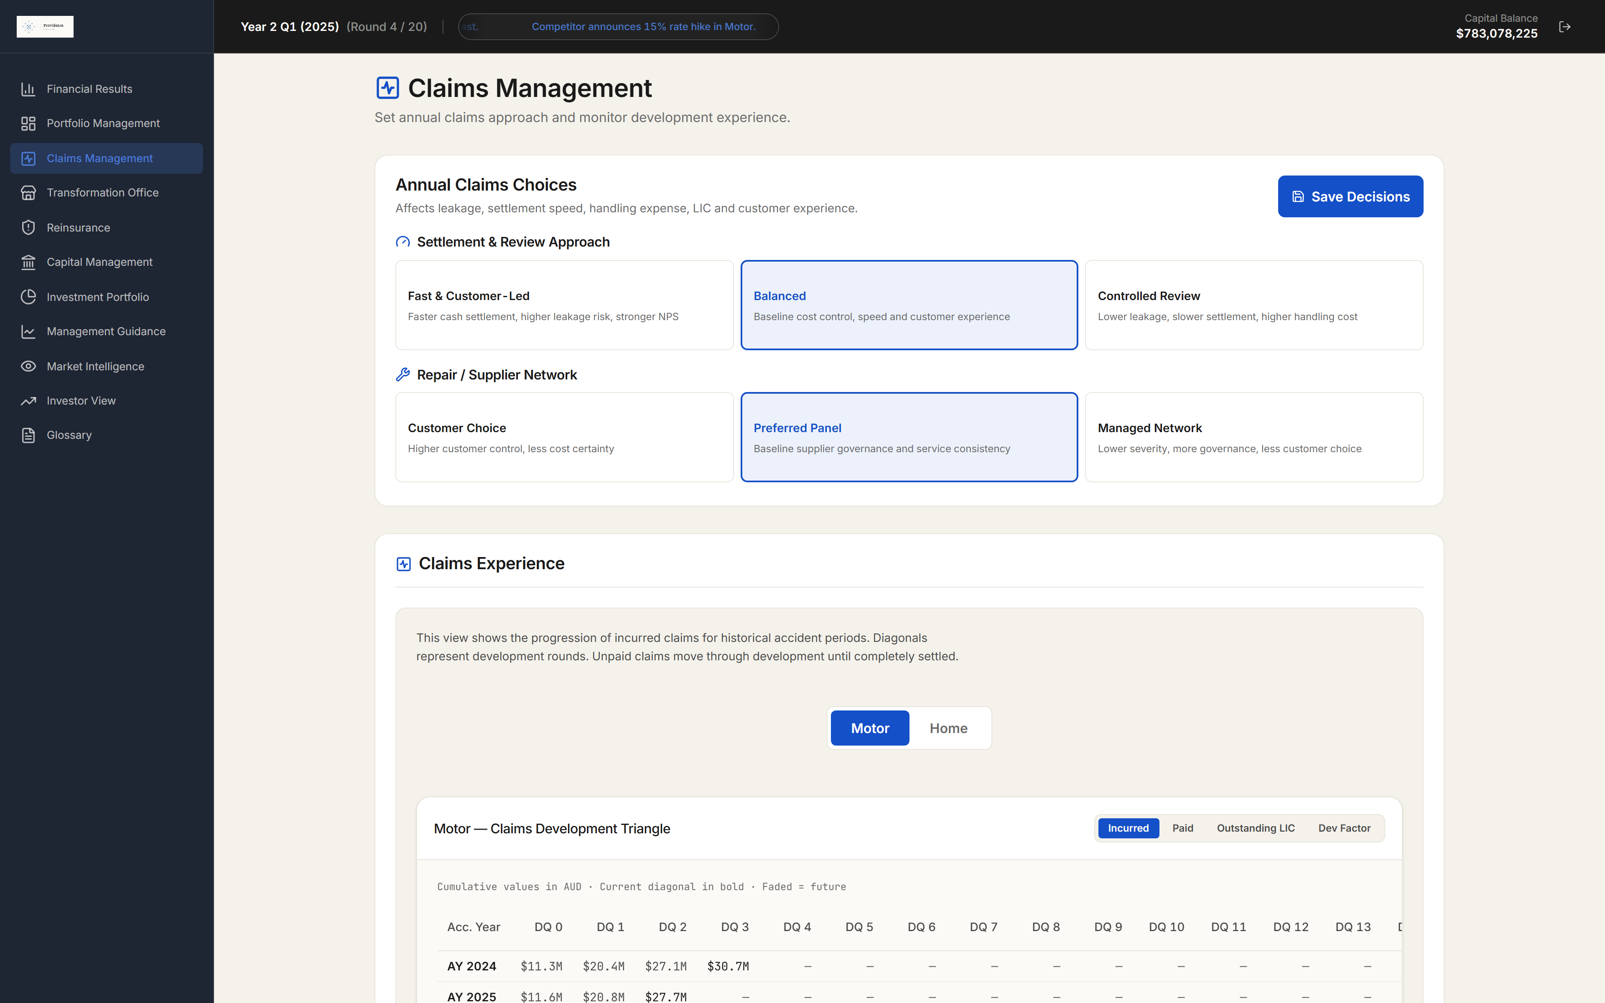Navigate to Management Guidance
Viewport: 1605px width, 1003px height.
click(107, 332)
